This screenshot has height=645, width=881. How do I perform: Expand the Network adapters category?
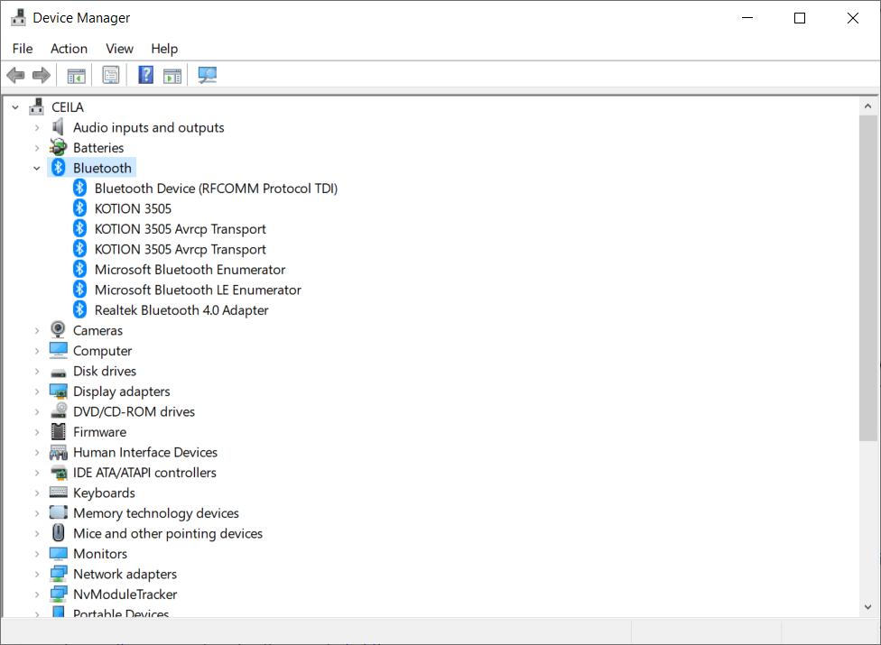[x=37, y=575]
